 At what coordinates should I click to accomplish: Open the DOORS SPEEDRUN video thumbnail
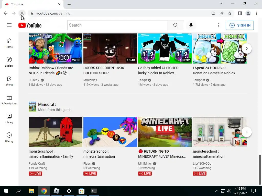tap(110, 48)
